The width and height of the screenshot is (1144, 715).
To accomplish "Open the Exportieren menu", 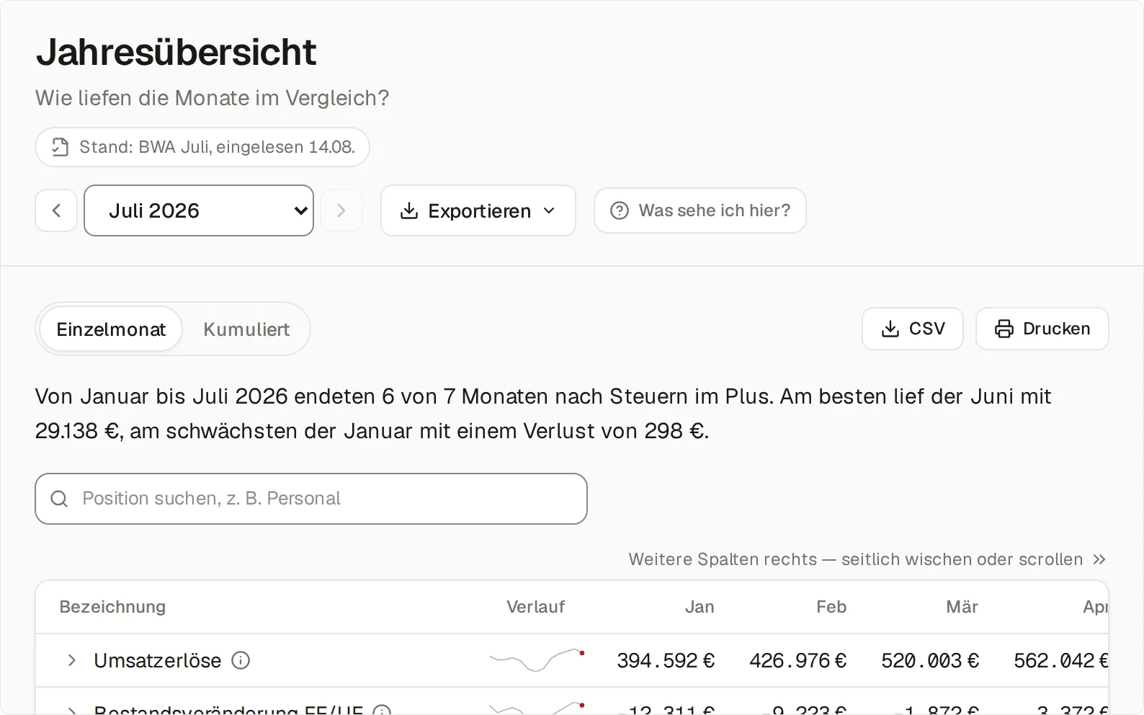I will (x=478, y=210).
